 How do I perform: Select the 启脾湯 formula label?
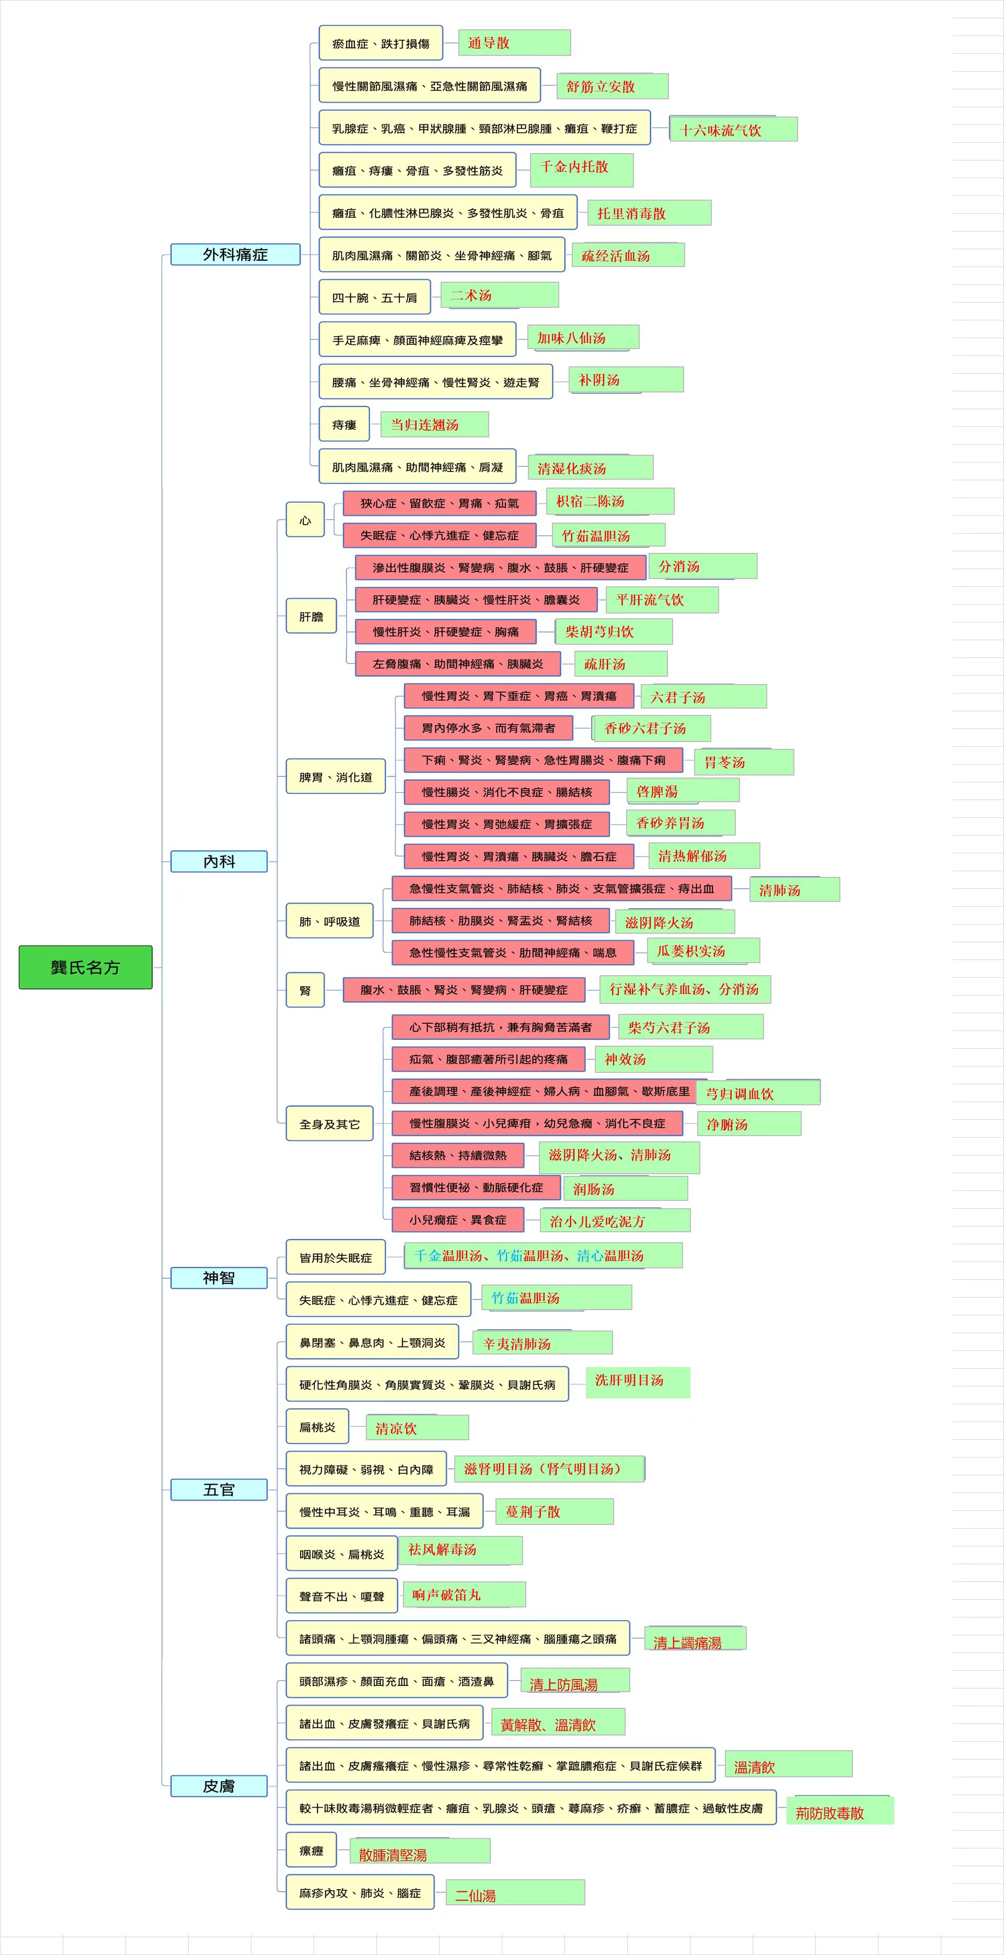pos(683,790)
